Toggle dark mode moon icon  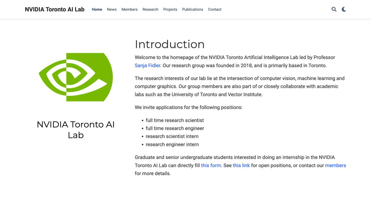344,9
